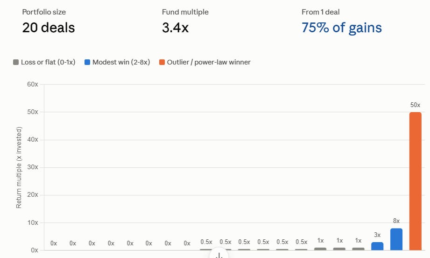Click the '3x' data label

click(x=377, y=235)
